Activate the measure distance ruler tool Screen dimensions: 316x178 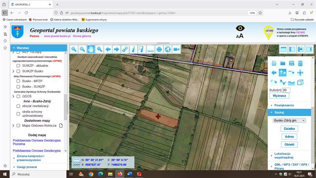click(150, 49)
